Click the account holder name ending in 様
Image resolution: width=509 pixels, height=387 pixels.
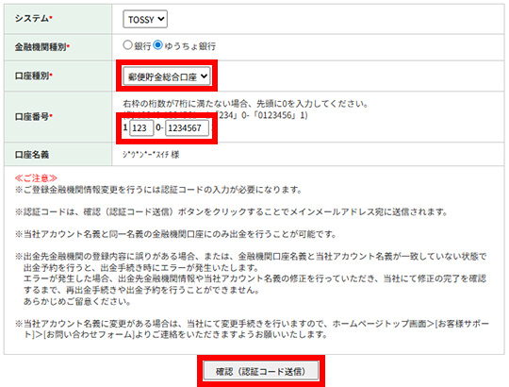coord(151,155)
